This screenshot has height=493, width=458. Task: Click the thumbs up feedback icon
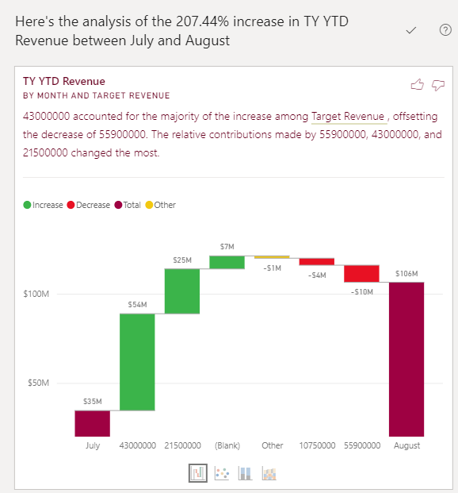coord(417,85)
